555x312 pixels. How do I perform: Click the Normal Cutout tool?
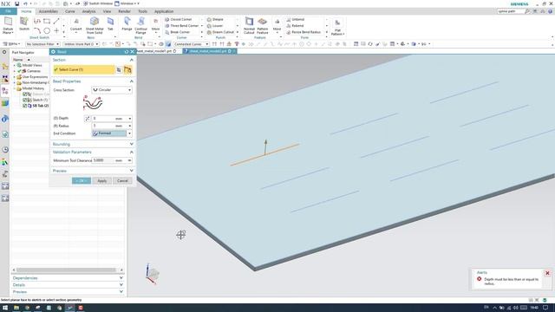(249, 25)
